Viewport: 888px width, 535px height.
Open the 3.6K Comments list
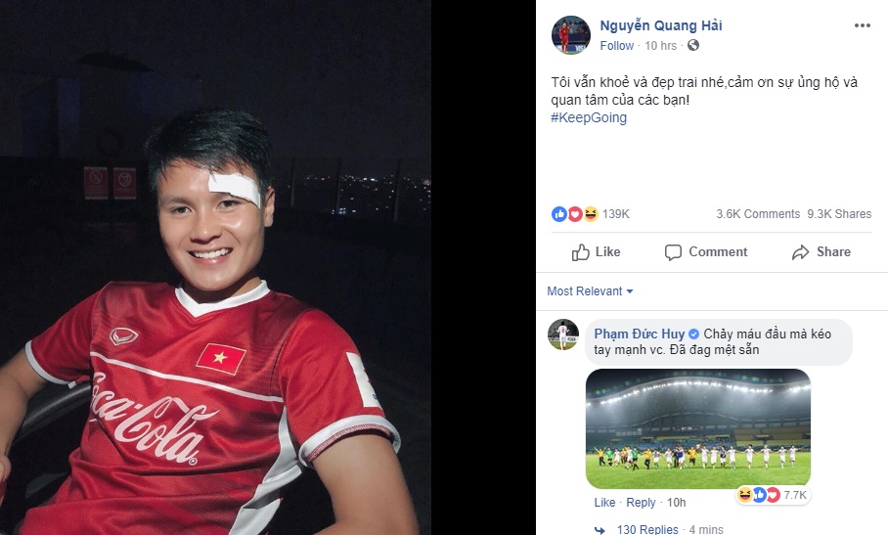(x=758, y=214)
